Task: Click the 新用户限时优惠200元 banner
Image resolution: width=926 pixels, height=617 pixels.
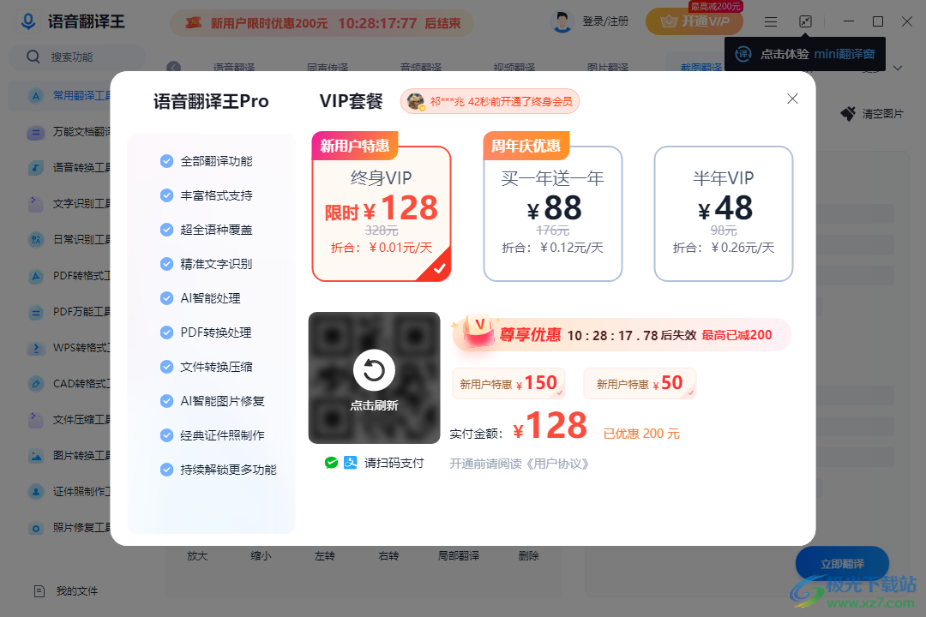Action: tap(322, 23)
